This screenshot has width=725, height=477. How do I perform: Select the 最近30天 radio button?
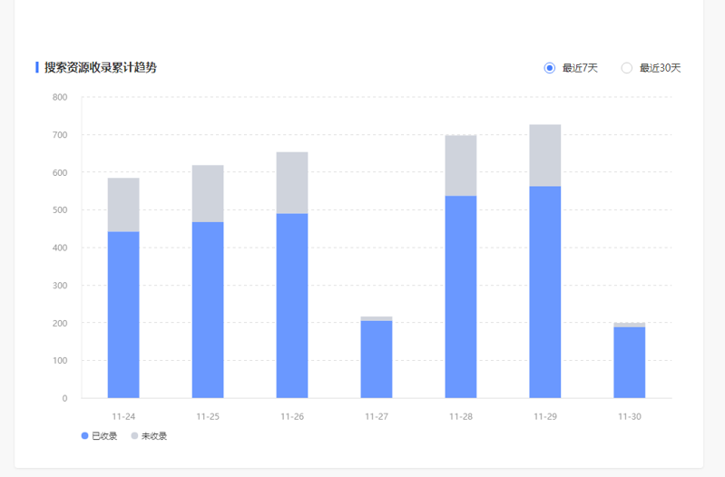(x=626, y=68)
